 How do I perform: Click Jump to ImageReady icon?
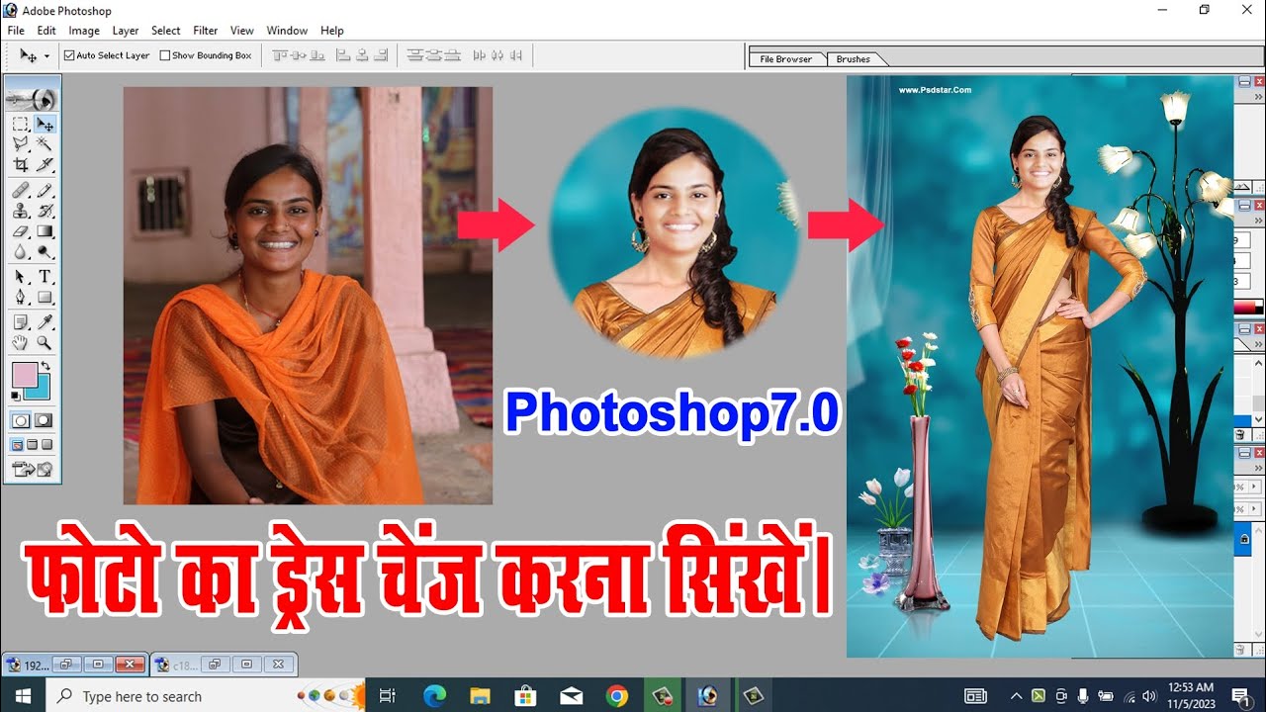coord(32,470)
